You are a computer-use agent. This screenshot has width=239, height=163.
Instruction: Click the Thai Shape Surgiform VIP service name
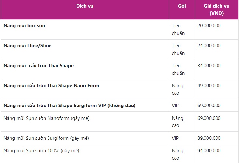click(70, 106)
